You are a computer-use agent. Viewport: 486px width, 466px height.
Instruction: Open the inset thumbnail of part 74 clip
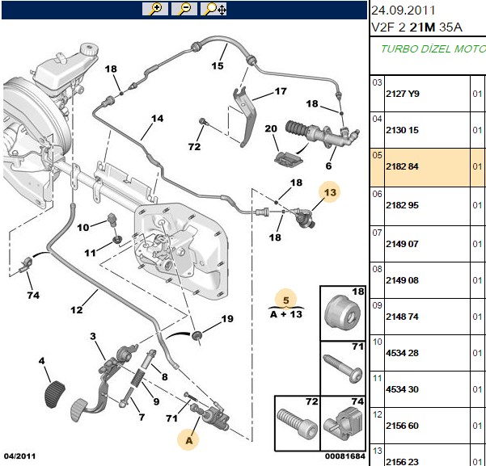point(343,423)
